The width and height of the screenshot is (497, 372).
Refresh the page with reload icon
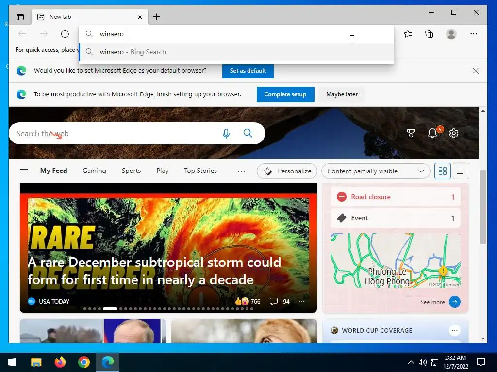click(65, 34)
